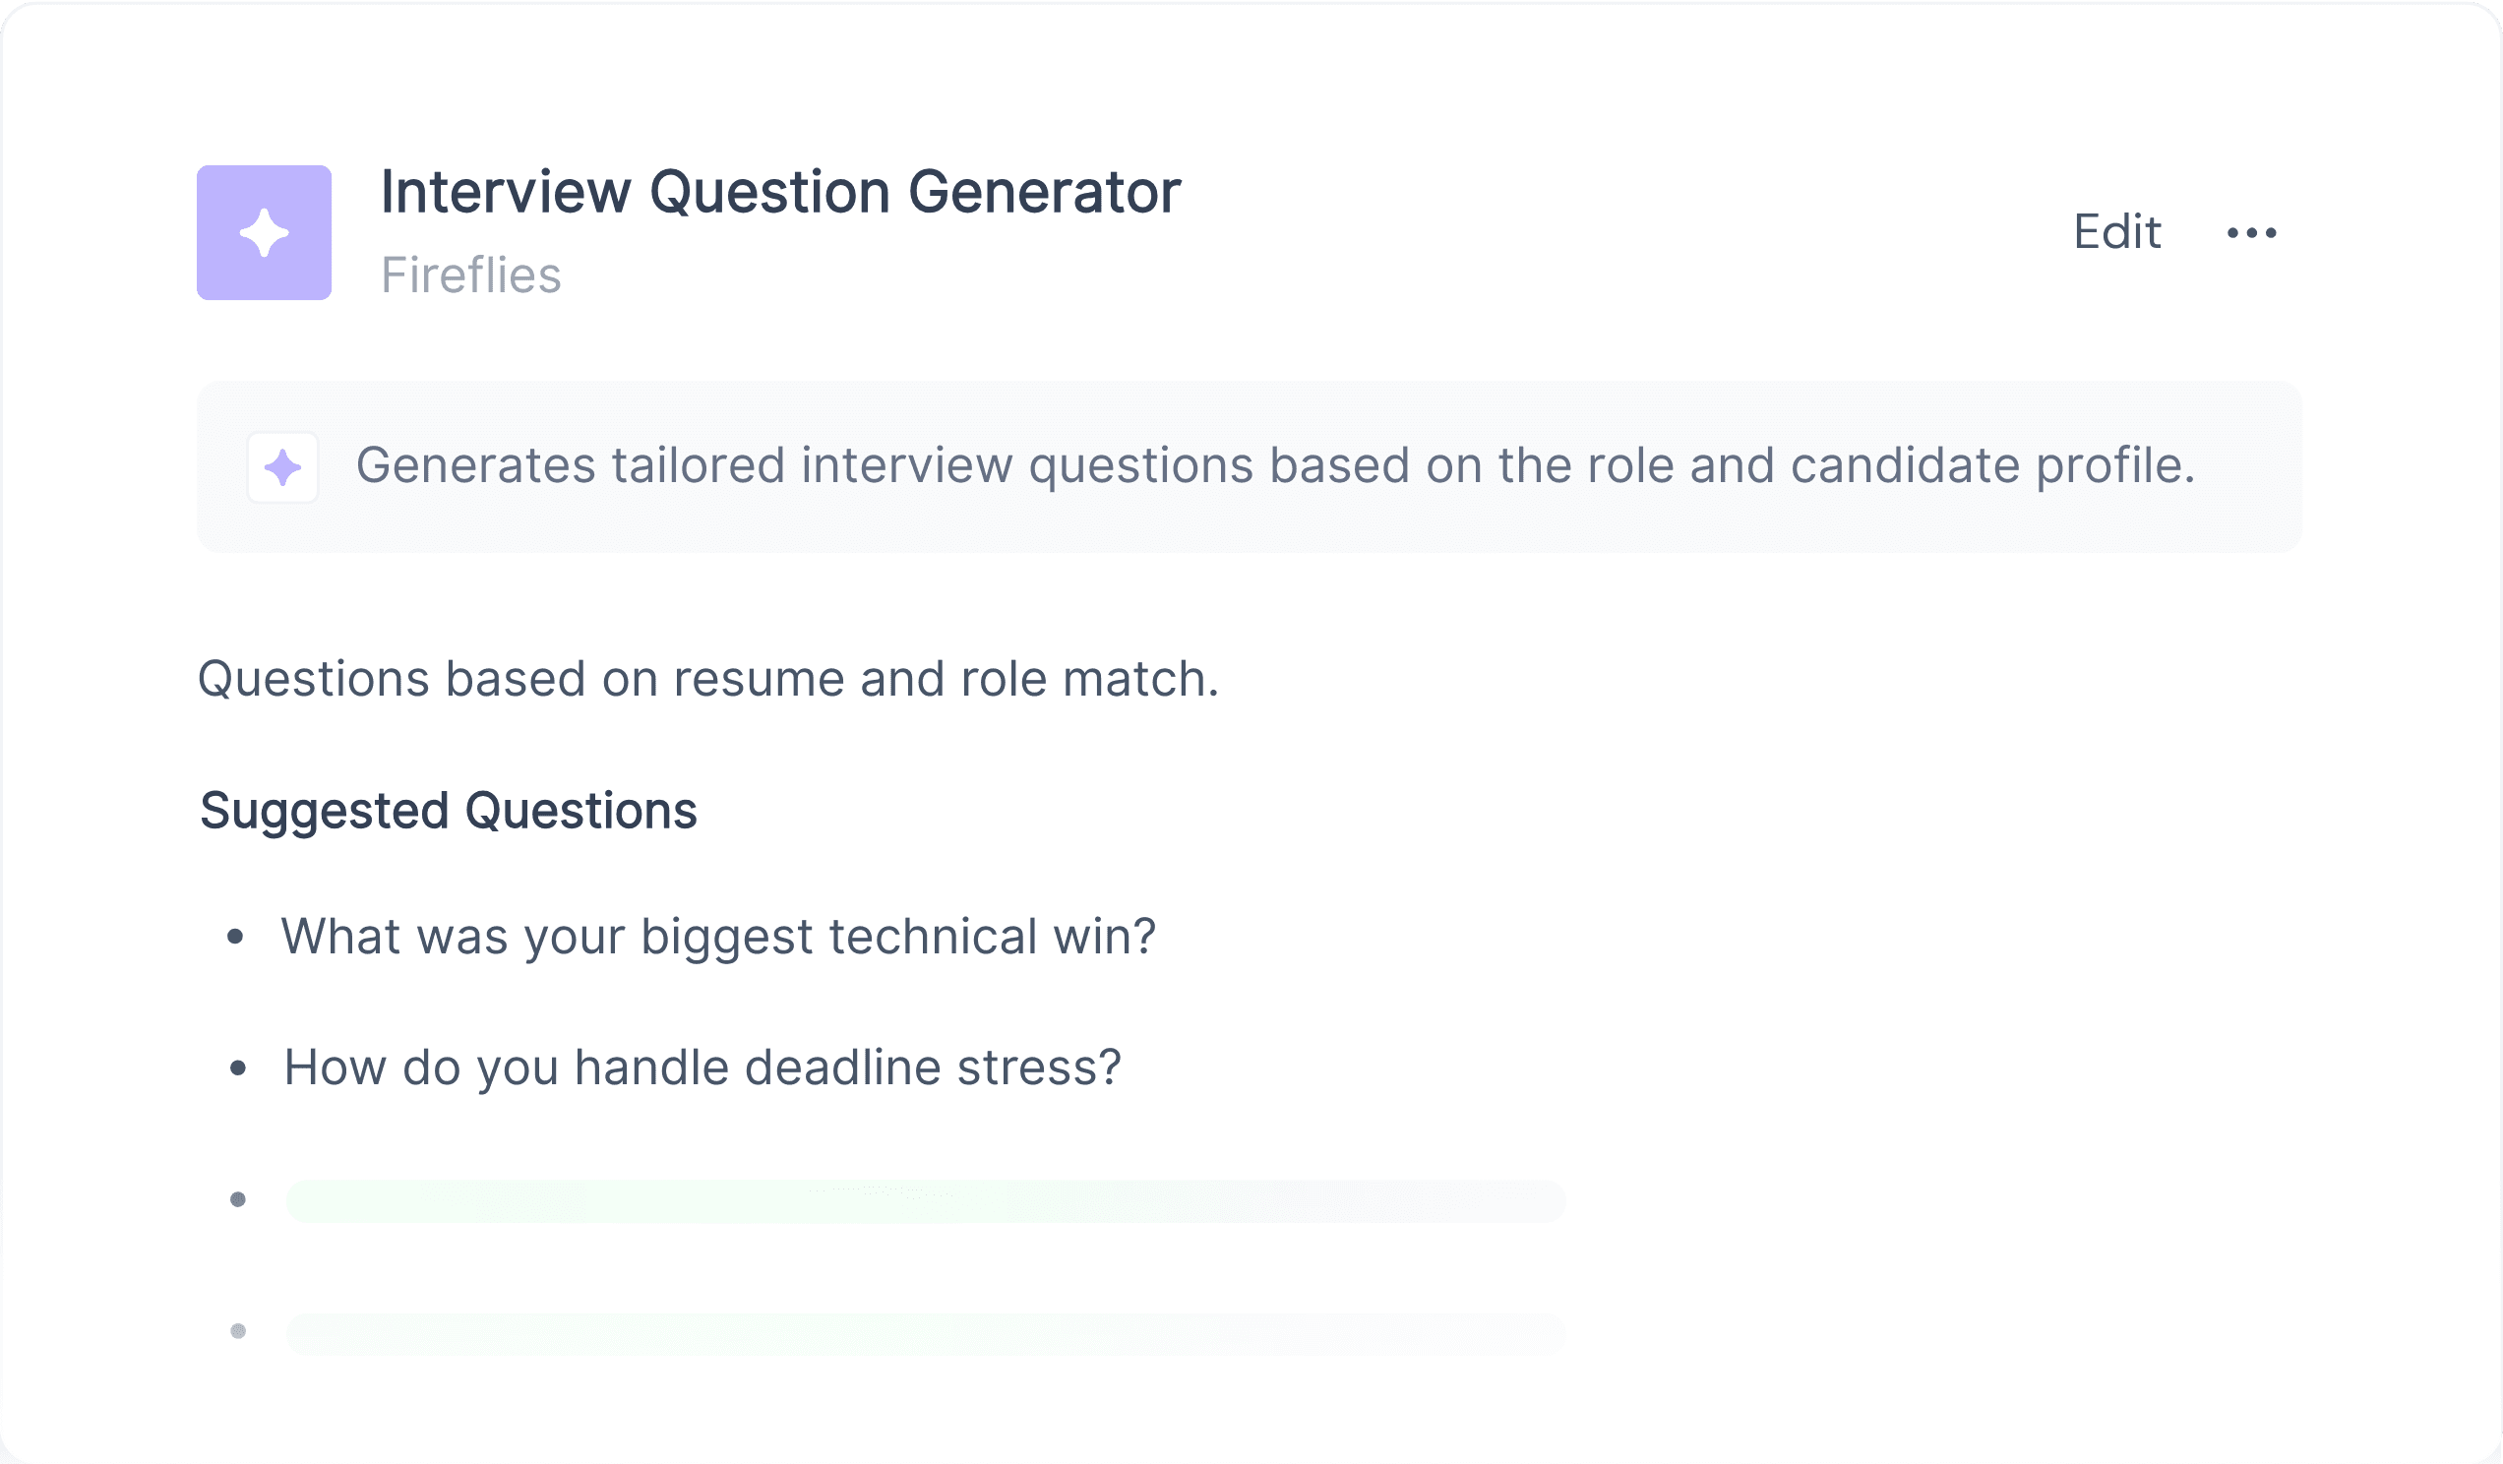Click the text 'Questions based on resume and role match'
The image size is (2503, 1464).
coord(708,679)
